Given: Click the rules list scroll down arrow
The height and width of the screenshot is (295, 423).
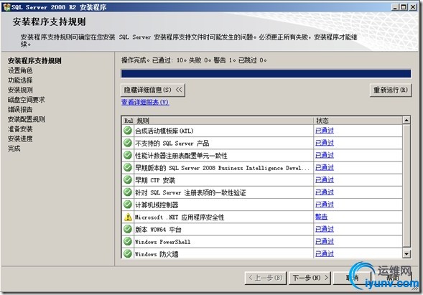Looking at the screenshot, I should tap(406, 254).
